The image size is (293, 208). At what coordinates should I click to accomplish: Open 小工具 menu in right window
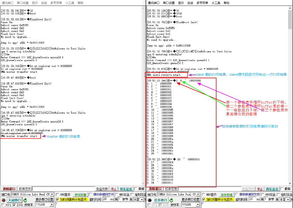[216, 2]
